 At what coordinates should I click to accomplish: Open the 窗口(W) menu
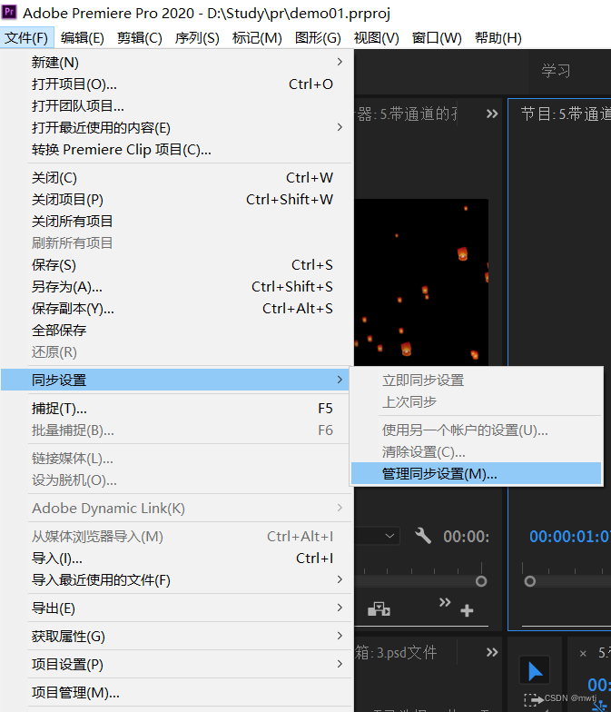(437, 38)
